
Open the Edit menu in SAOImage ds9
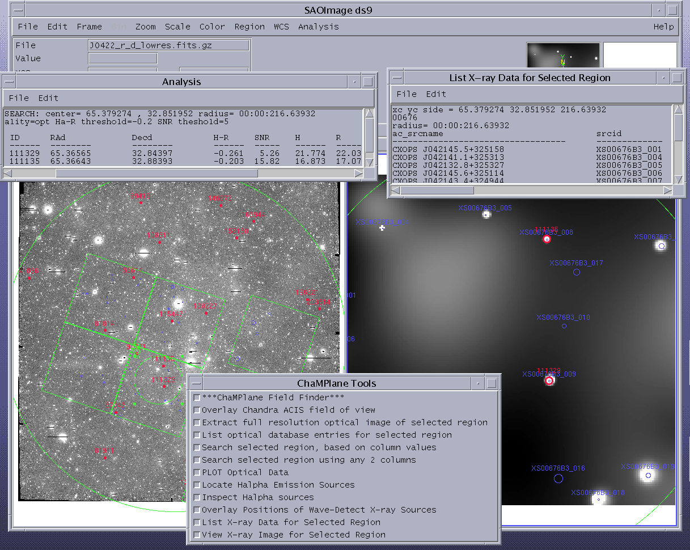(x=57, y=27)
